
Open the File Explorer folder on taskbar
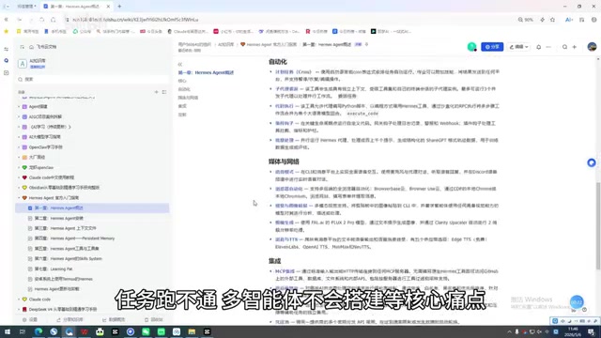(192, 331)
